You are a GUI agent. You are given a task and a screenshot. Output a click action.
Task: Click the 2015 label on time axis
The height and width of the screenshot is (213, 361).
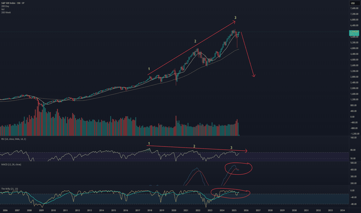(x=113, y=210)
